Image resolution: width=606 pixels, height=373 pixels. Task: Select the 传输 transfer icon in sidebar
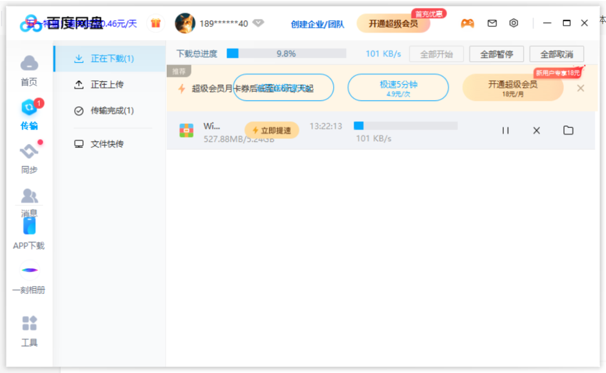click(x=29, y=108)
